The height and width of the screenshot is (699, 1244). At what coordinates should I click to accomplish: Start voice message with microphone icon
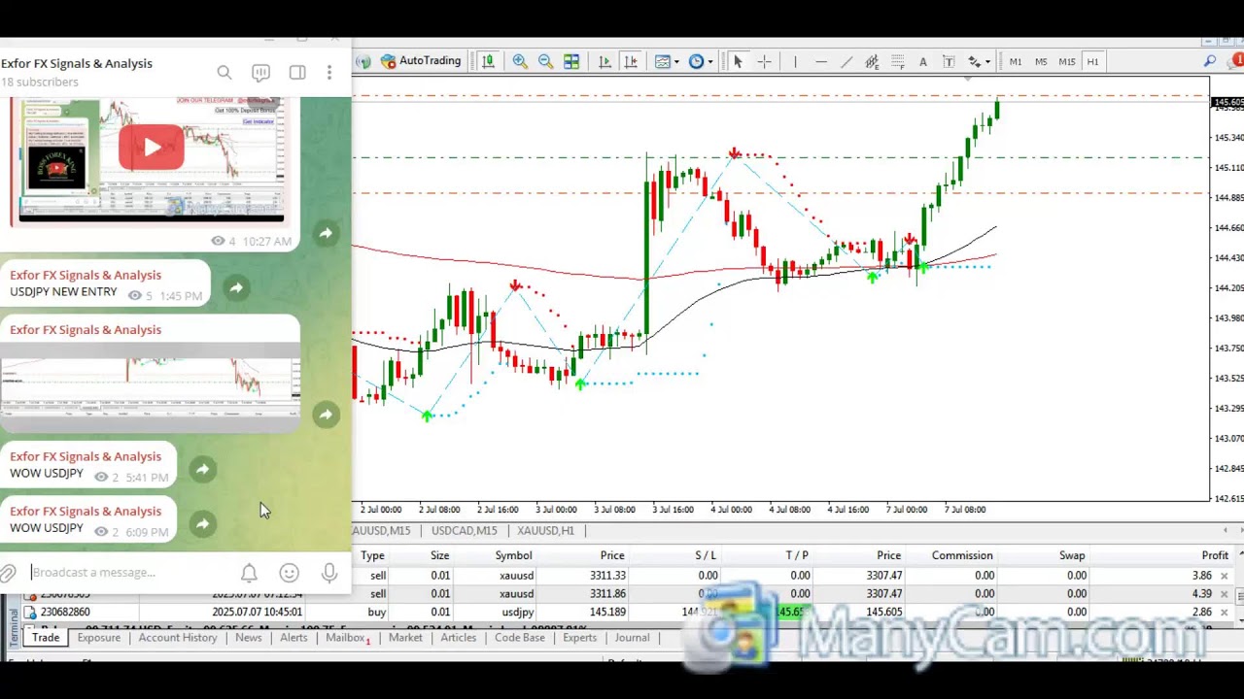(x=329, y=573)
